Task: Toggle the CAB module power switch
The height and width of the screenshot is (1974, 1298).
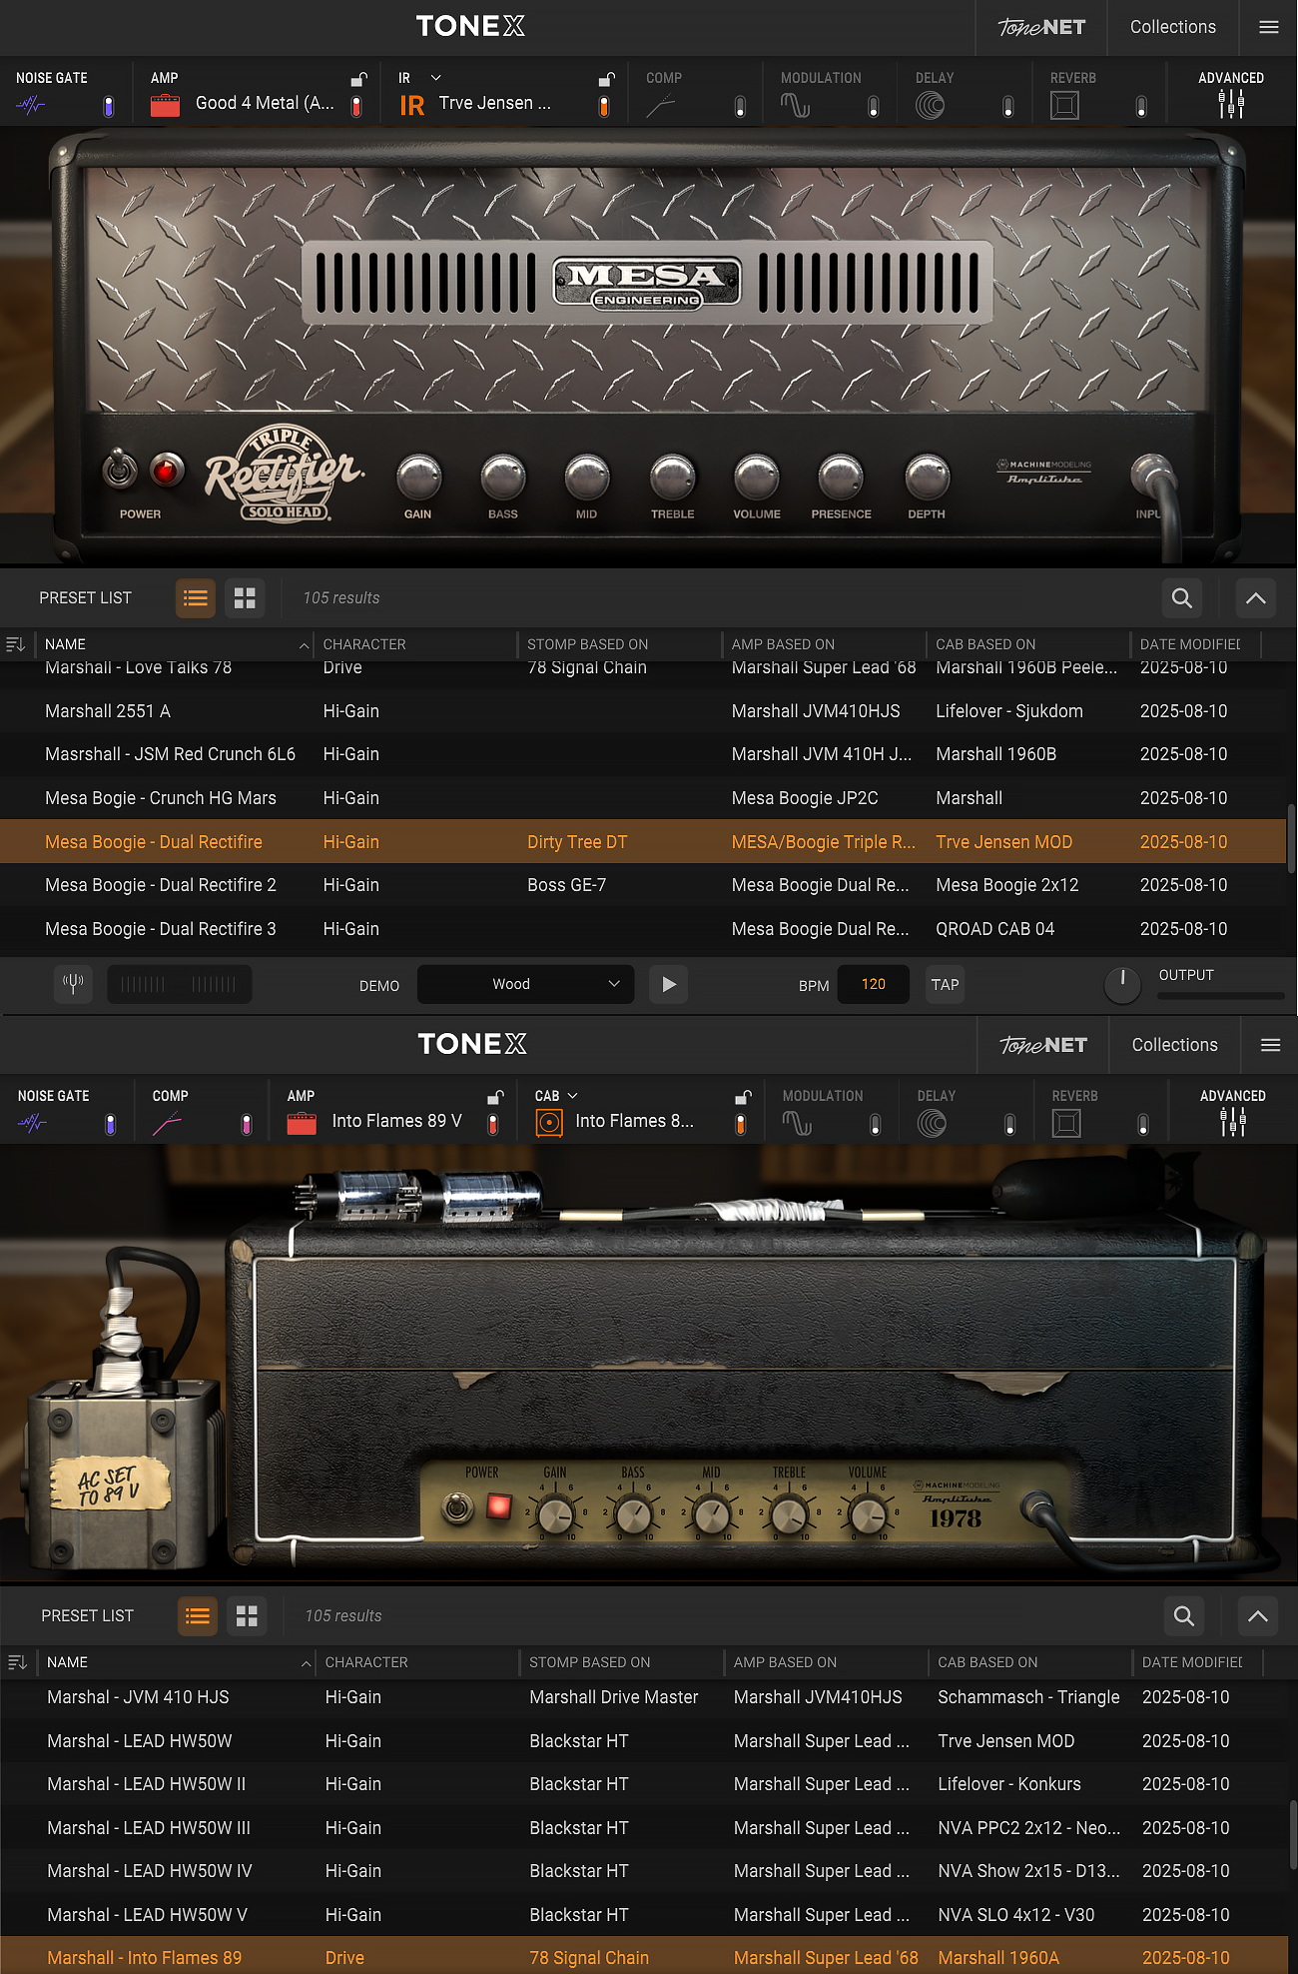Action: [741, 1125]
